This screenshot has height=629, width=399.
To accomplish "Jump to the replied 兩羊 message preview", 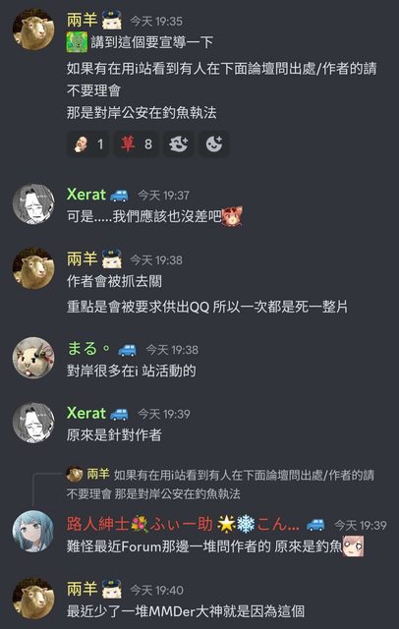I will [220, 485].
